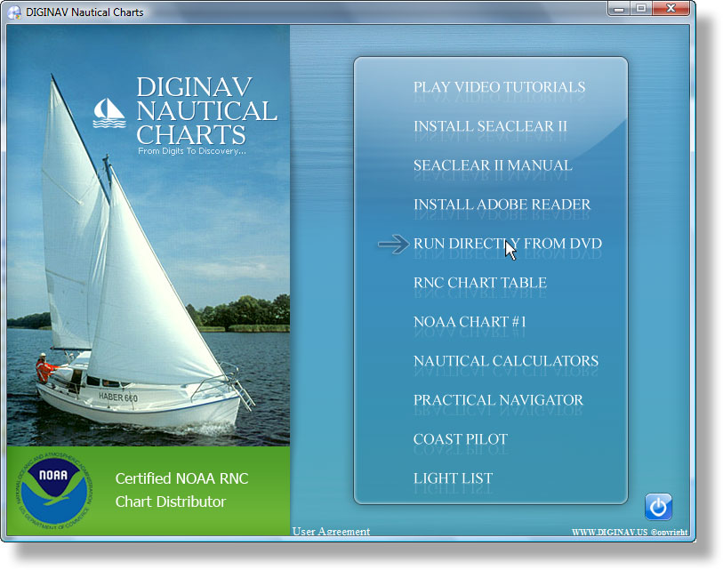Minimize the DIGINAV Nautical Charts window
The height and width of the screenshot is (570, 723).
[x=619, y=9]
